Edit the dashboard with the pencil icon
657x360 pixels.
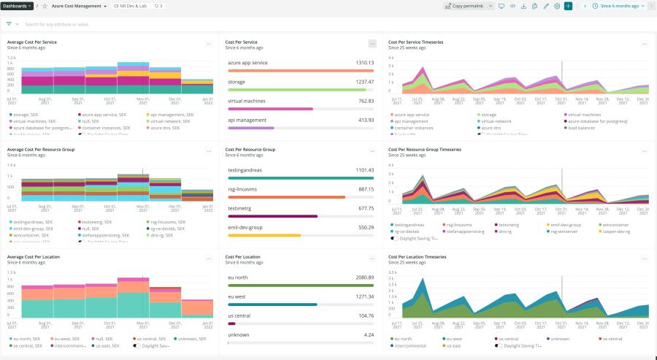tap(545, 7)
